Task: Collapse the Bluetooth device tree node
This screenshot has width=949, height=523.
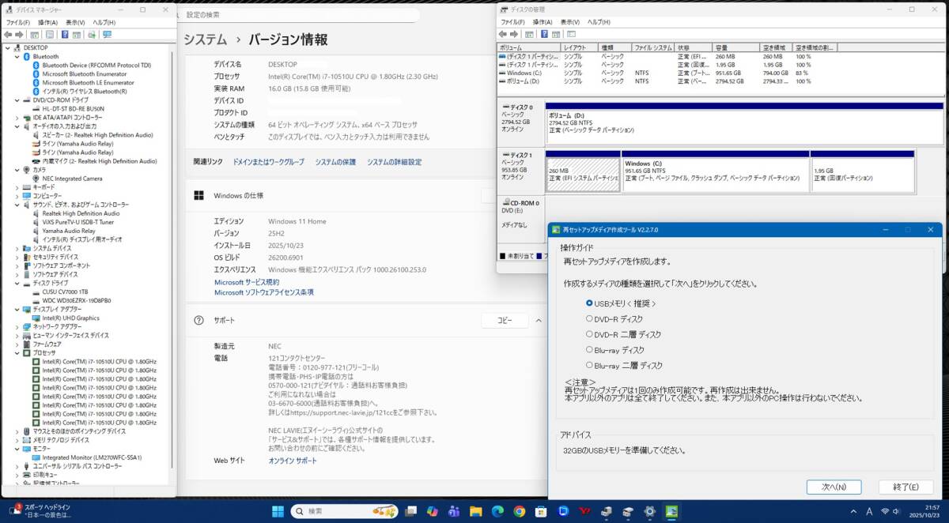Action: point(16,56)
